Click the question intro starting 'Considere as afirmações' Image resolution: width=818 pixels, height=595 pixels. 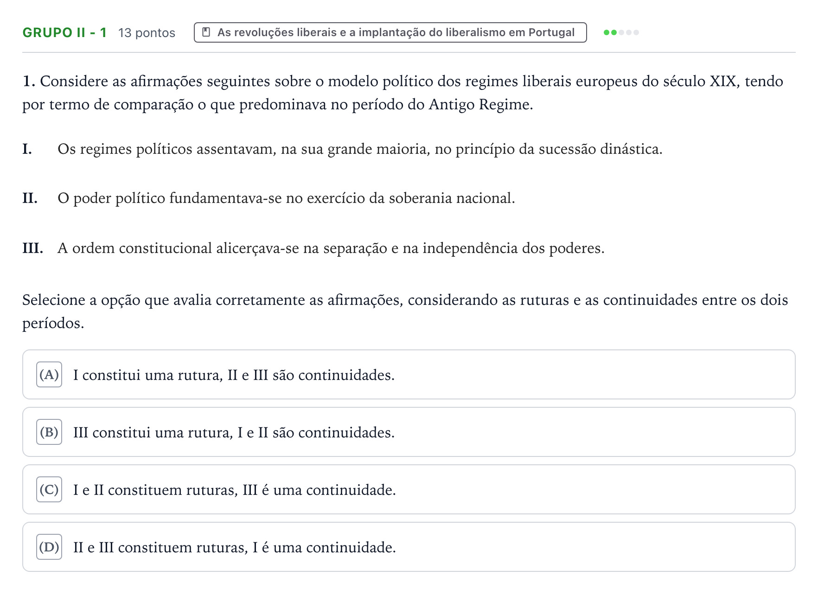point(403,93)
